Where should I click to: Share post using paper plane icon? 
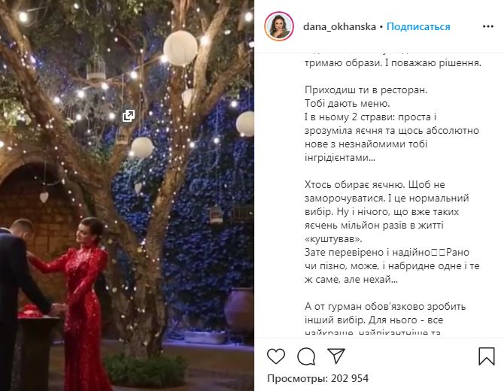[336, 356]
